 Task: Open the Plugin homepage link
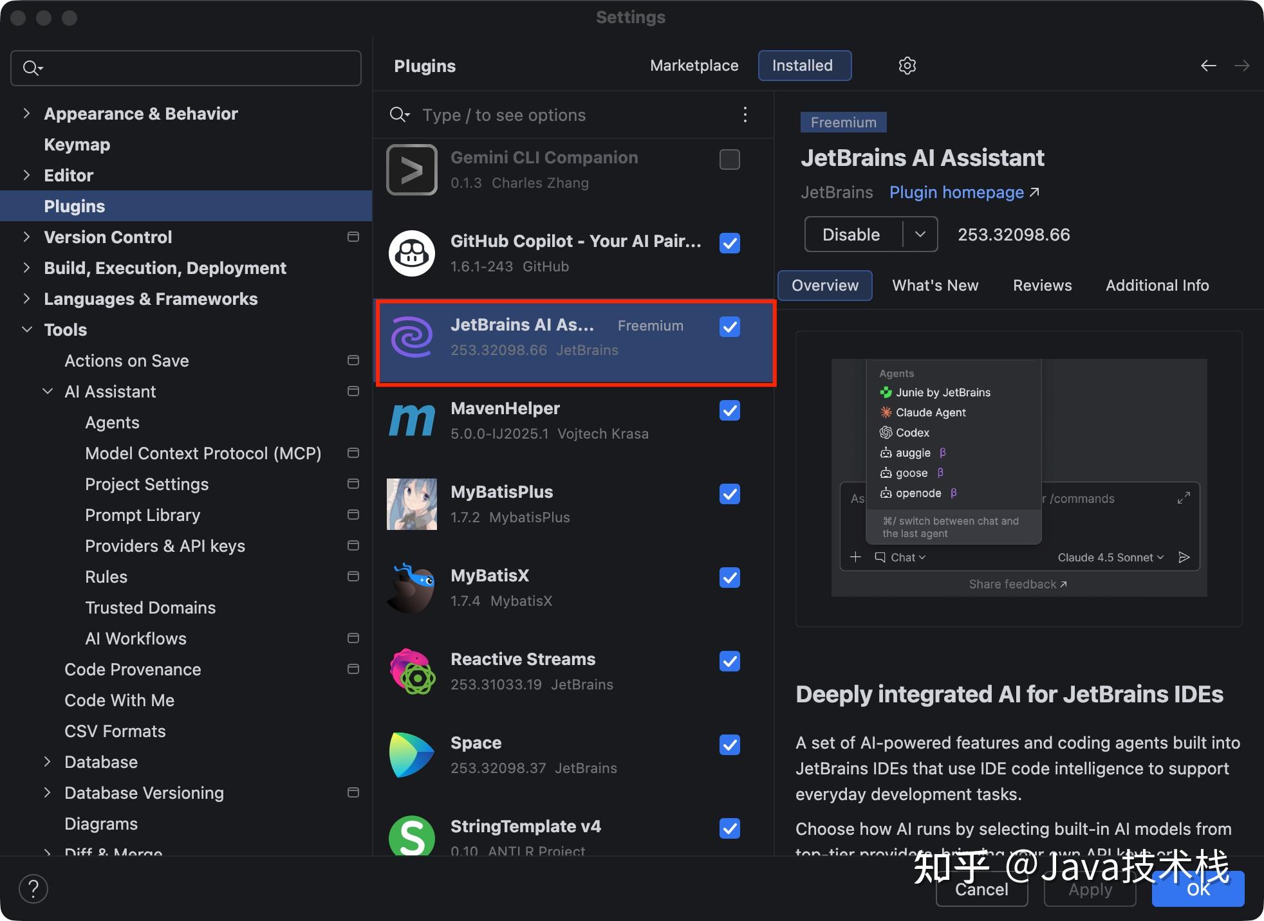[964, 192]
